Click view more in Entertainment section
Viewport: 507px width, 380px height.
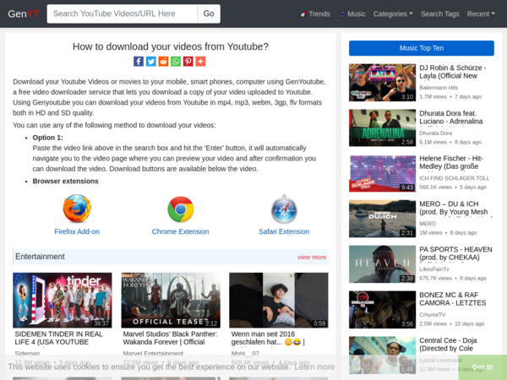tap(312, 258)
